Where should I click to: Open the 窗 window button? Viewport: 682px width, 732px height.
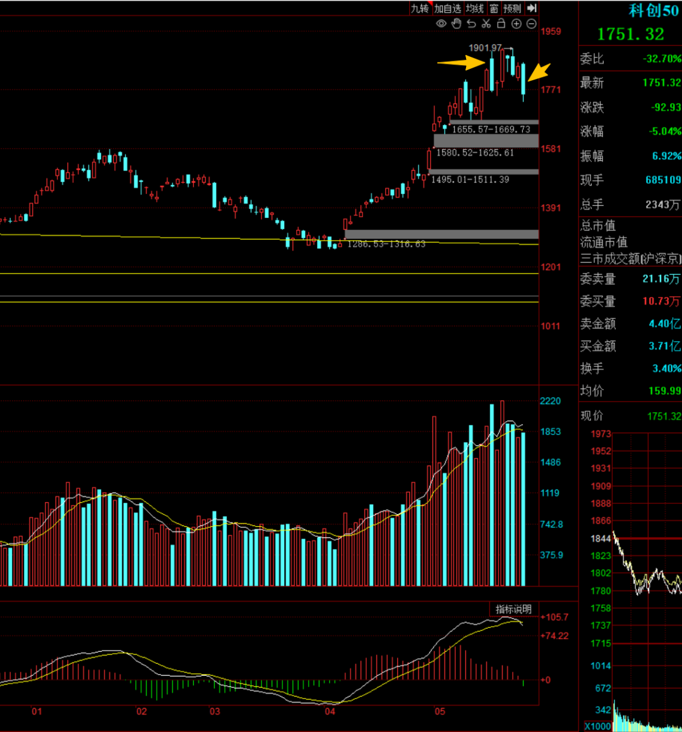(x=494, y=8)
